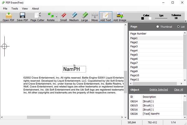
Task: Select Page5 in the page list
Action: pyautogui.click(x=134, y=55)
